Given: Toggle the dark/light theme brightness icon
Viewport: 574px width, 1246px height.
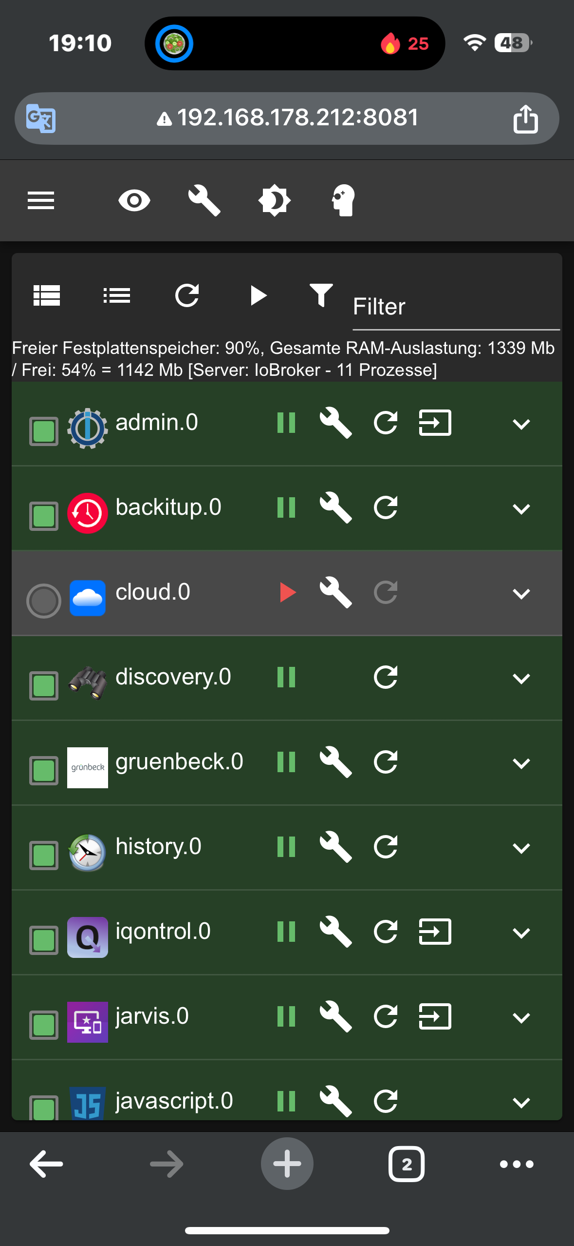Looking at the screenshot, I should (274, 200).
